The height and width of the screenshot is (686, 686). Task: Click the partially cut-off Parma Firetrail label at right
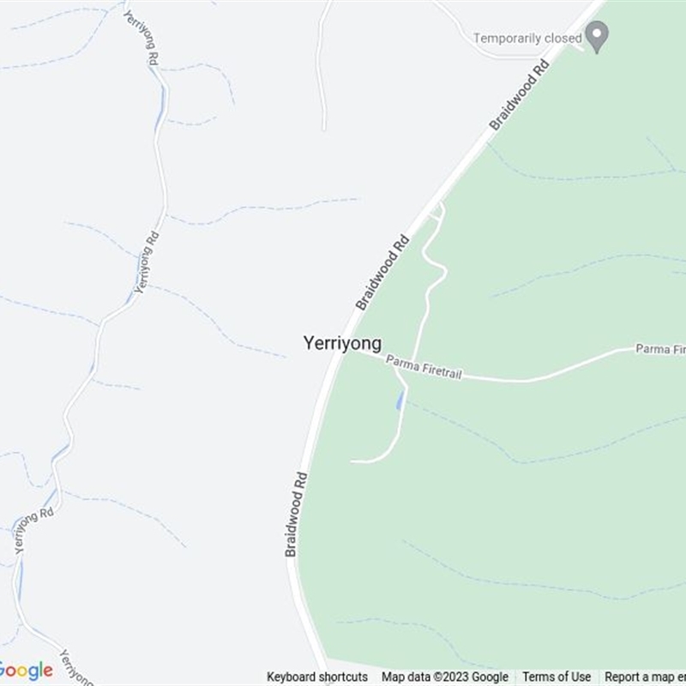(x=660, y=349)
